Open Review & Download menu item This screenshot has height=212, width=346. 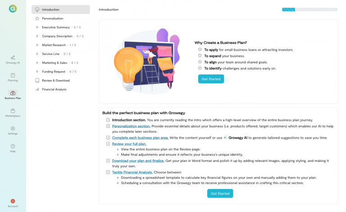pos(56,81)
